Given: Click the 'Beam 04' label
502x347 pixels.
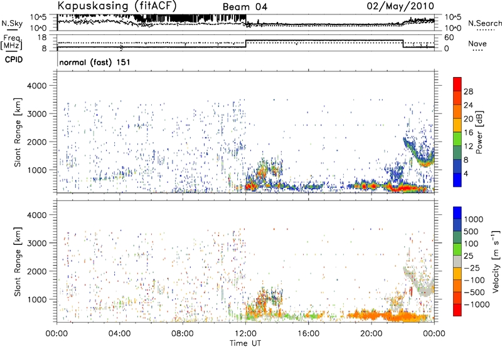Looking at the screenshot, I should click(245, 7).
